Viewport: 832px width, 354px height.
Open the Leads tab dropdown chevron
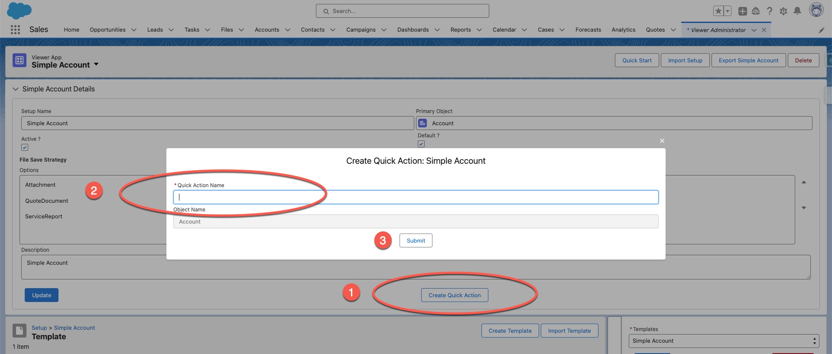[171, 30]
